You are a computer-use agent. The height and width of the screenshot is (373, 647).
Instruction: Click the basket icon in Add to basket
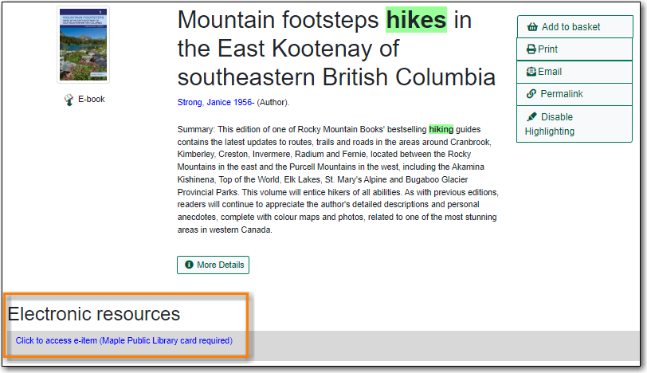532,27
